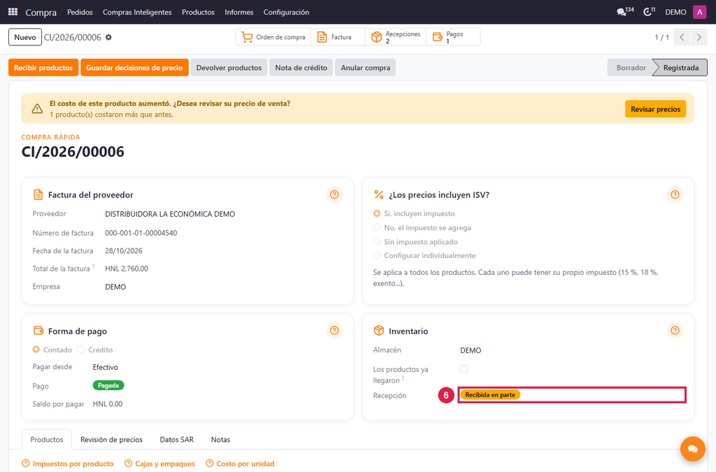Image resolution: width=716 pixels, height=472 pixels.
Task: Switch to the Revisión de precios tab
Action: point(111,440)
